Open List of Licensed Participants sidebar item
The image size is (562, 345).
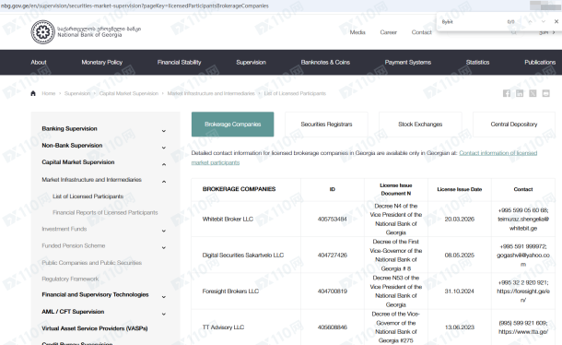click(88, 196)
